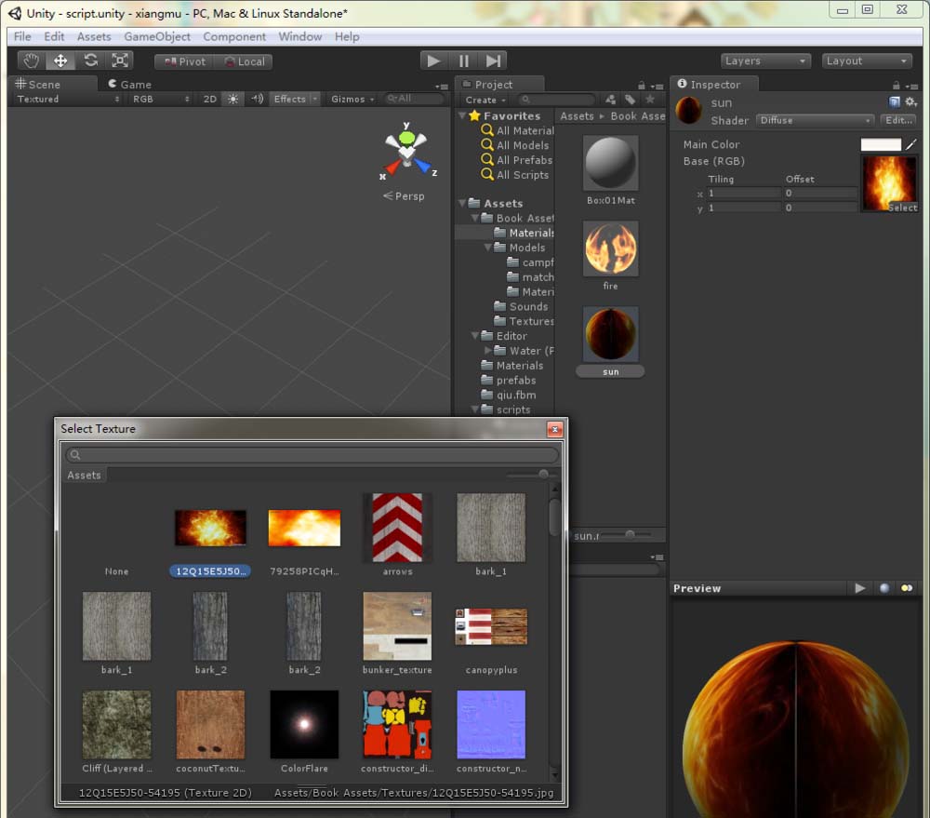Click Search by Label tag icon
The image size is (930, 818).
630,100
